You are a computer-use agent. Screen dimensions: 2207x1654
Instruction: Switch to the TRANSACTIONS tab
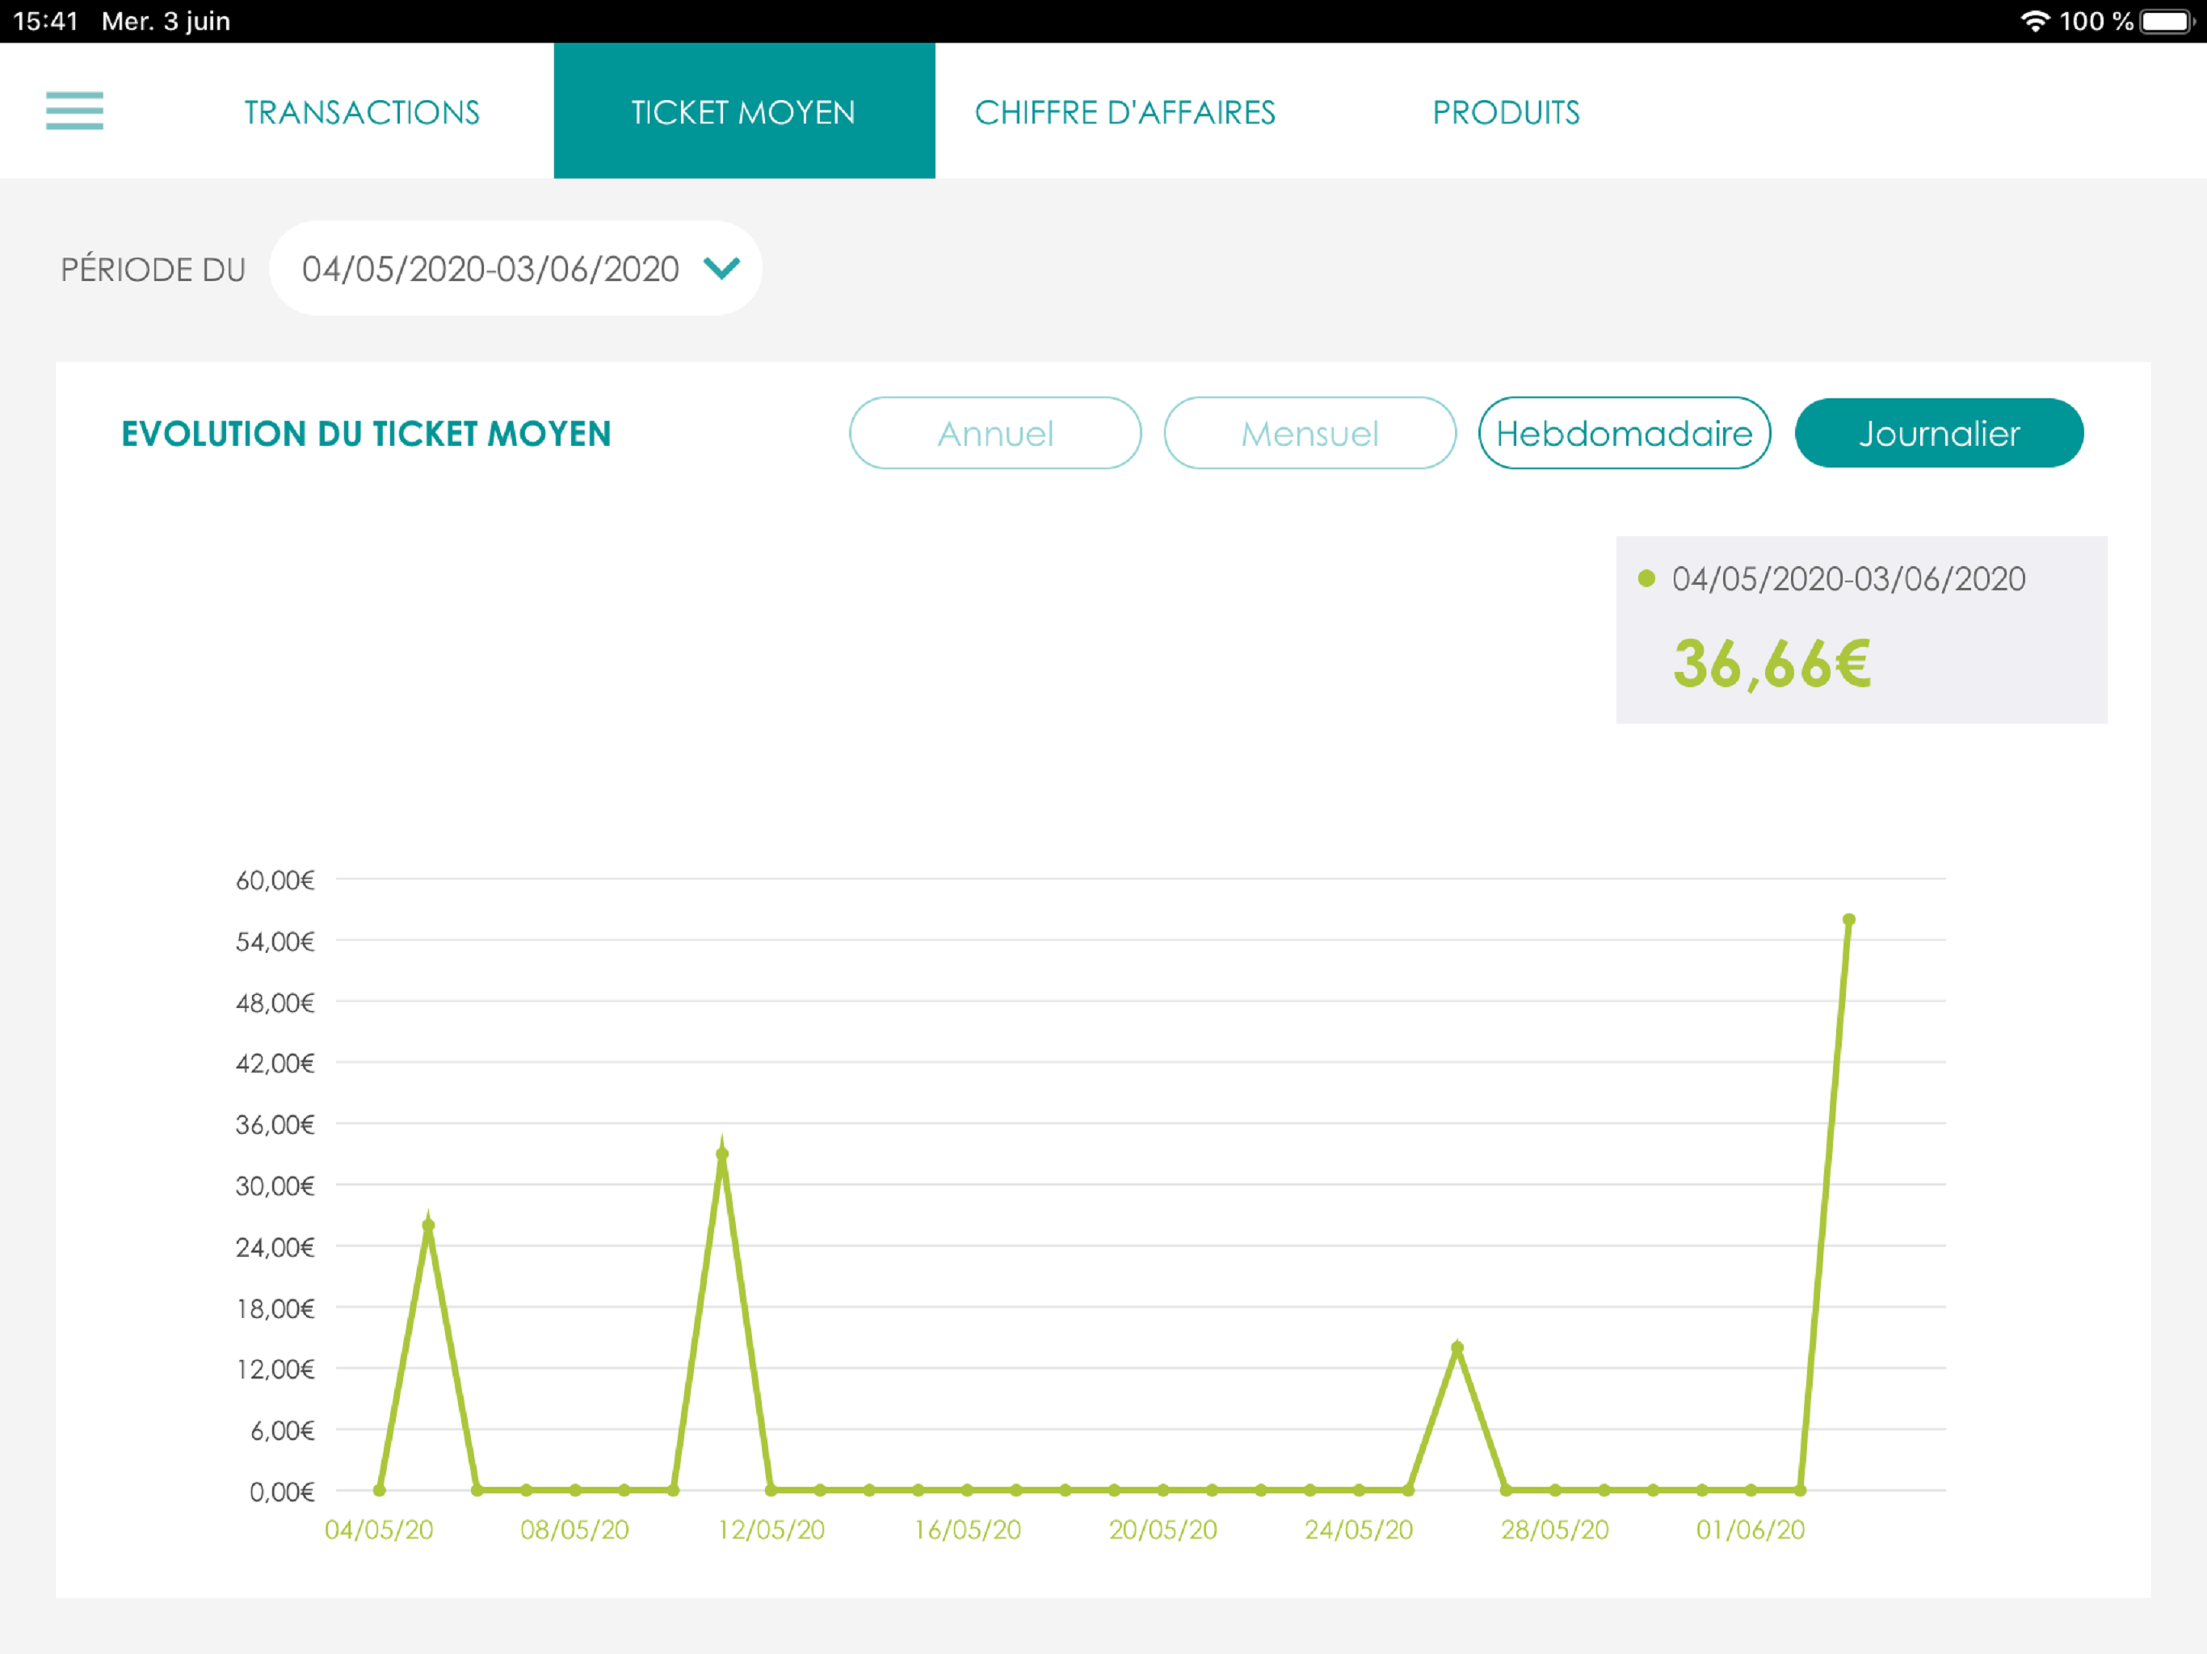(x=362, y=111)
